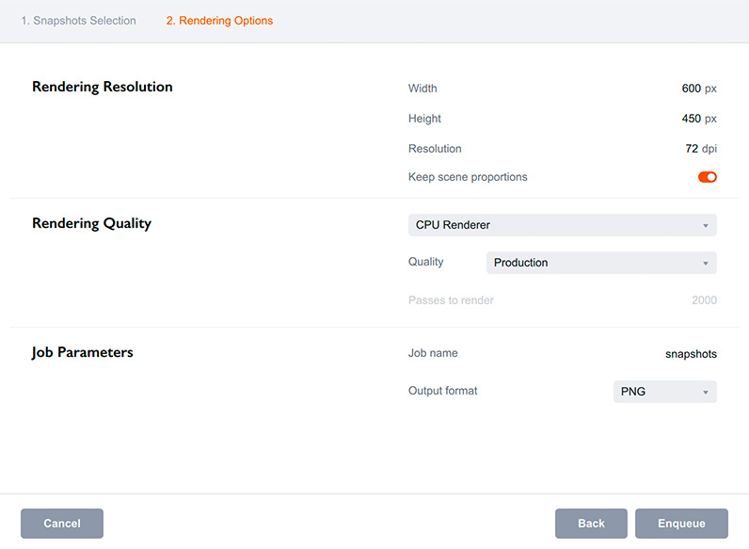Edit the Height value of 450
Viewport: 749px width, 549px height.
tap(691, 119)
